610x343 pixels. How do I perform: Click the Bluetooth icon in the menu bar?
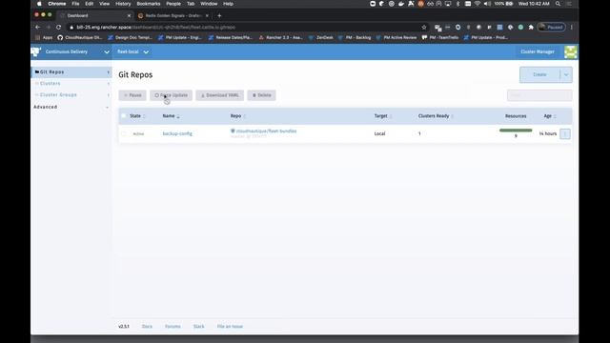click(x=457, y=4)
